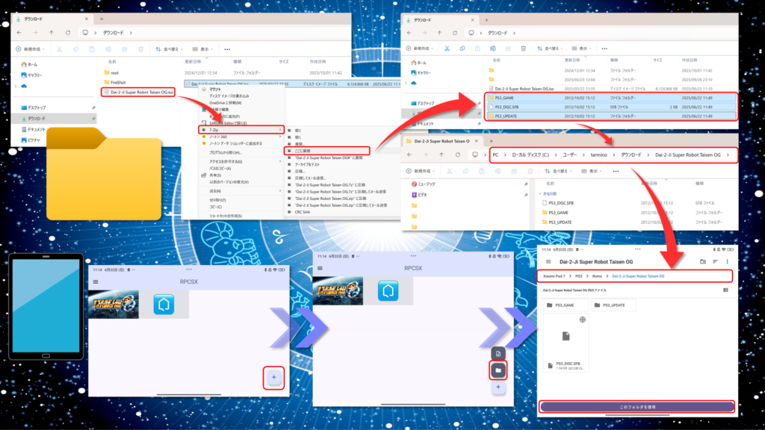Tap the blue home tile on RPCSX screen with one plus button

[164, 305]
